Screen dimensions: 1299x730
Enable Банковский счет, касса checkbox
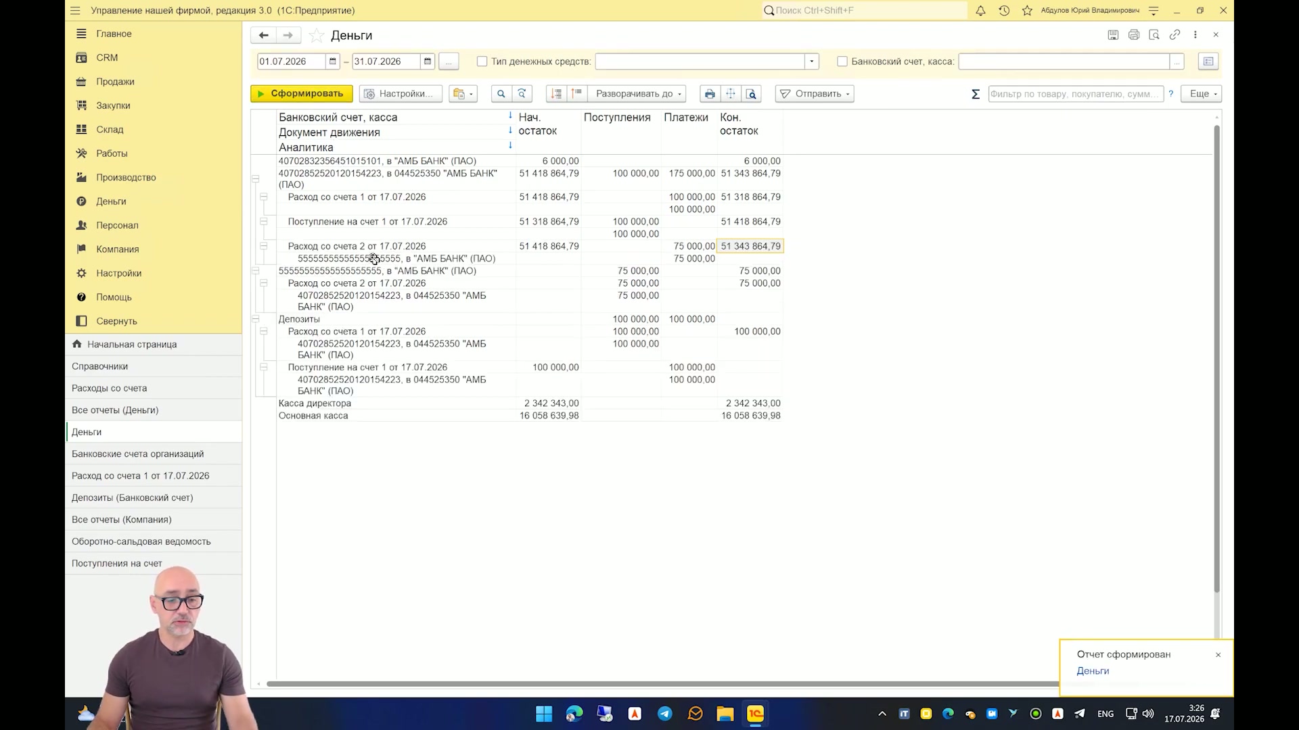point(842,62)
